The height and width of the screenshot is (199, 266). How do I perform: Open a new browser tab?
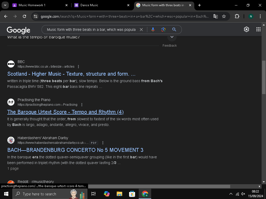pyautogui.click(x=199, y=5)
